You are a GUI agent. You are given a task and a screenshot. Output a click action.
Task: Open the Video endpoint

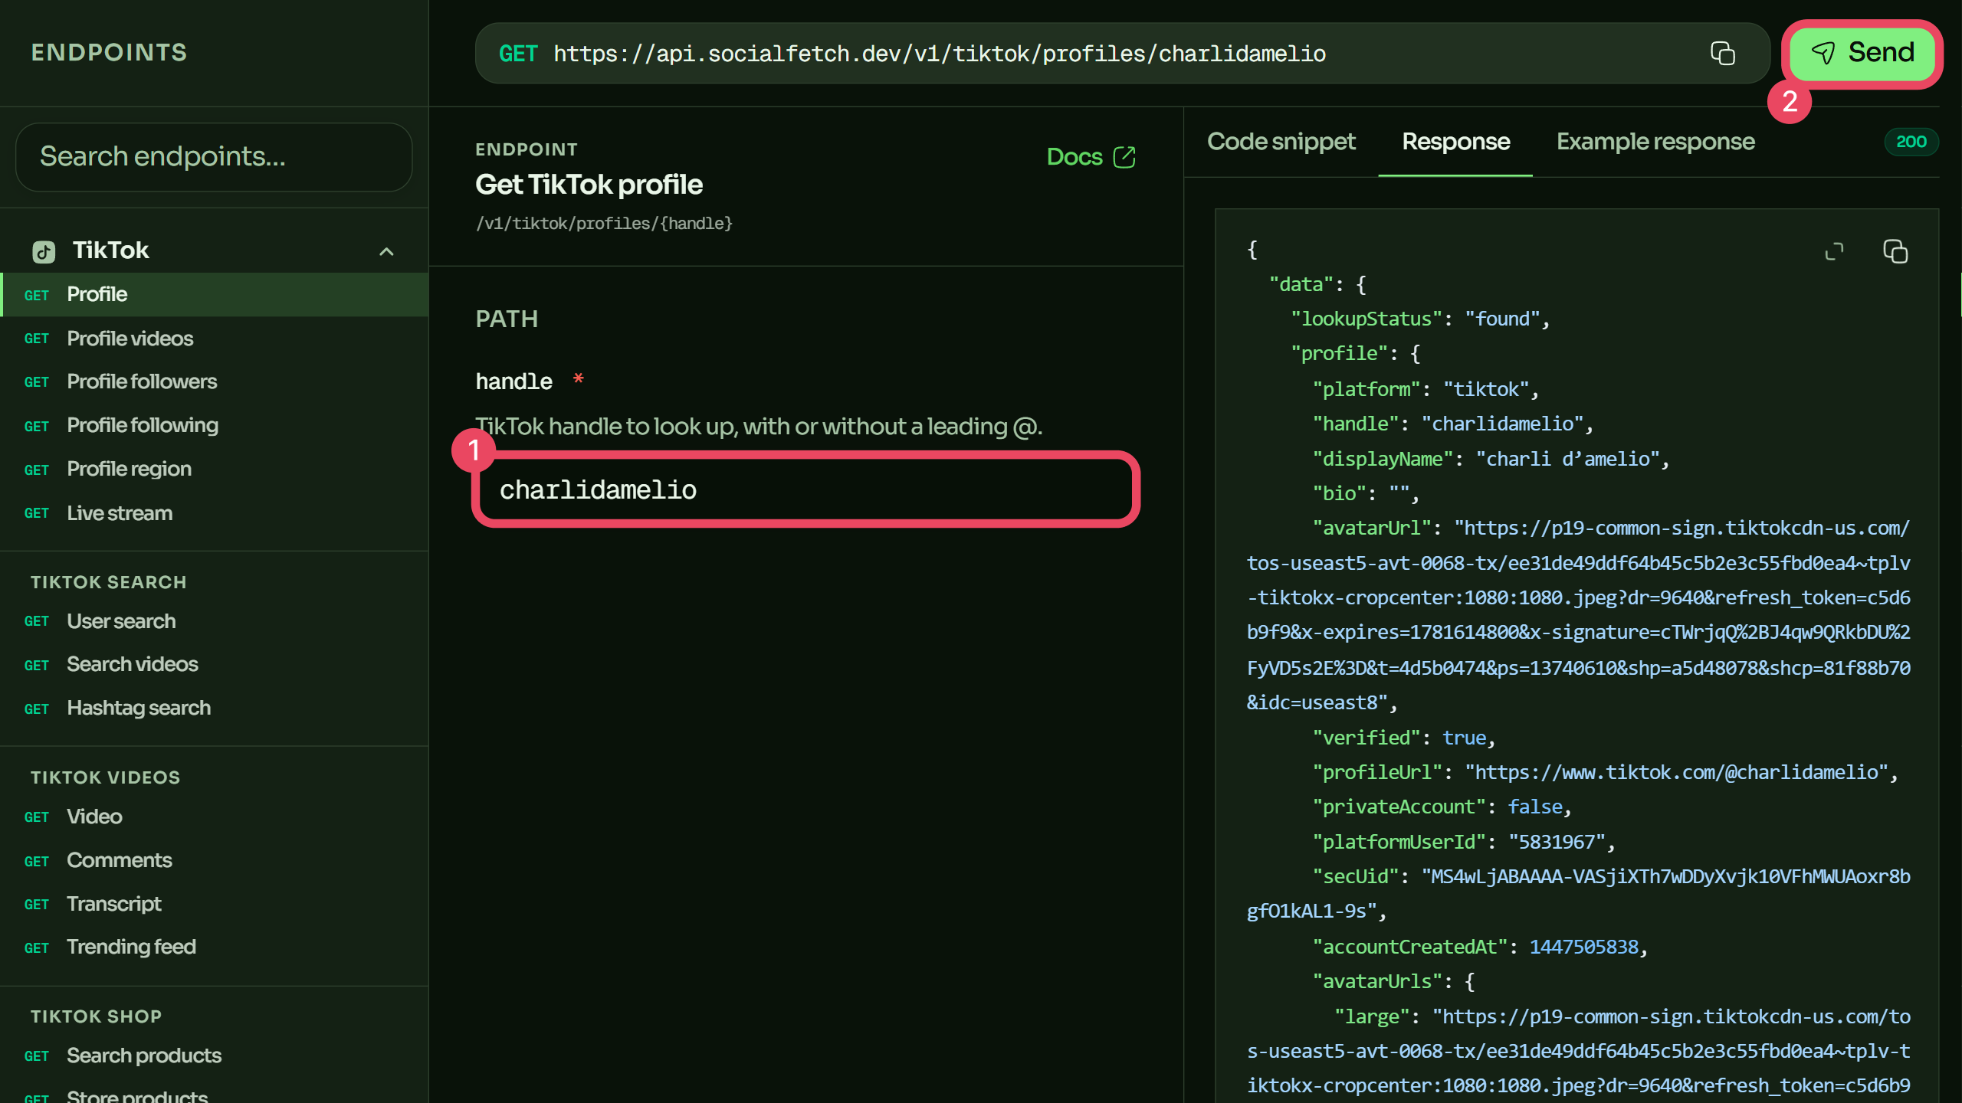tap(214, 817)
